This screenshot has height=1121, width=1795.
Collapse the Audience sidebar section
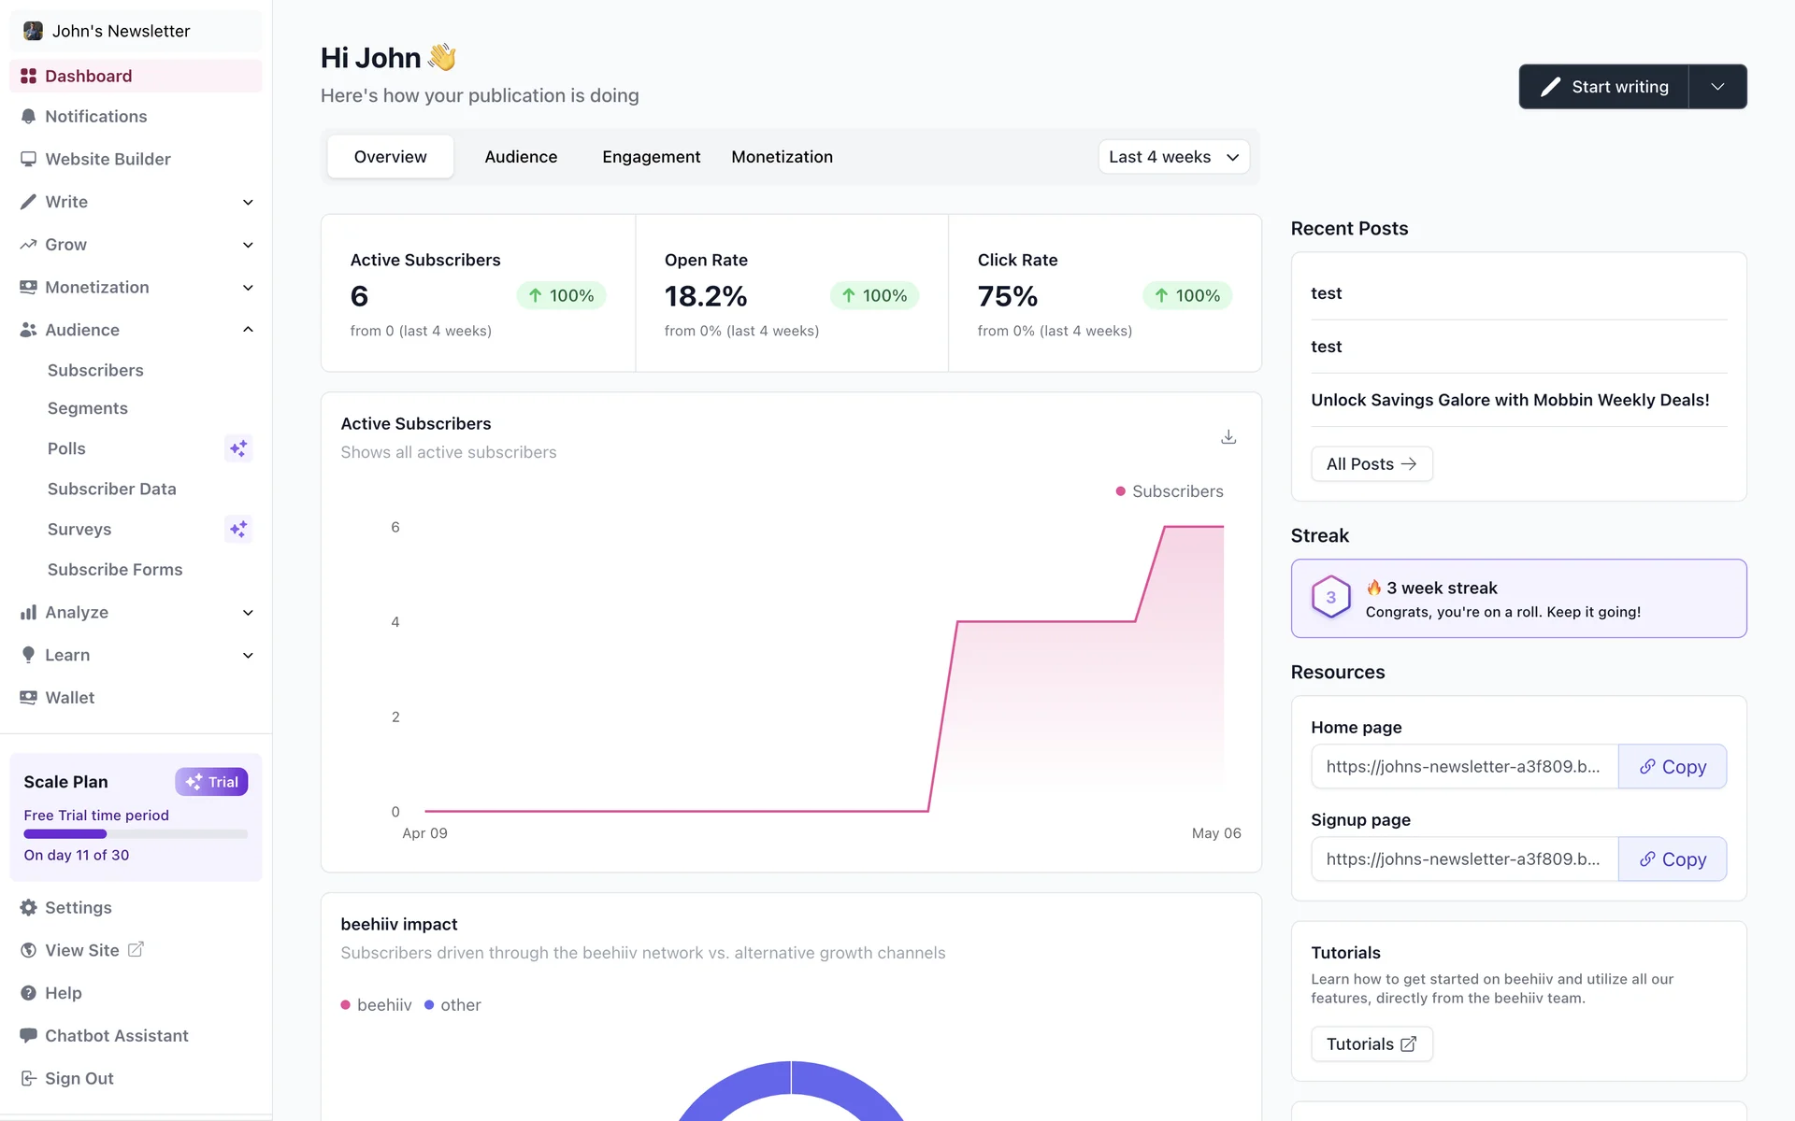(x=248, y=330)
